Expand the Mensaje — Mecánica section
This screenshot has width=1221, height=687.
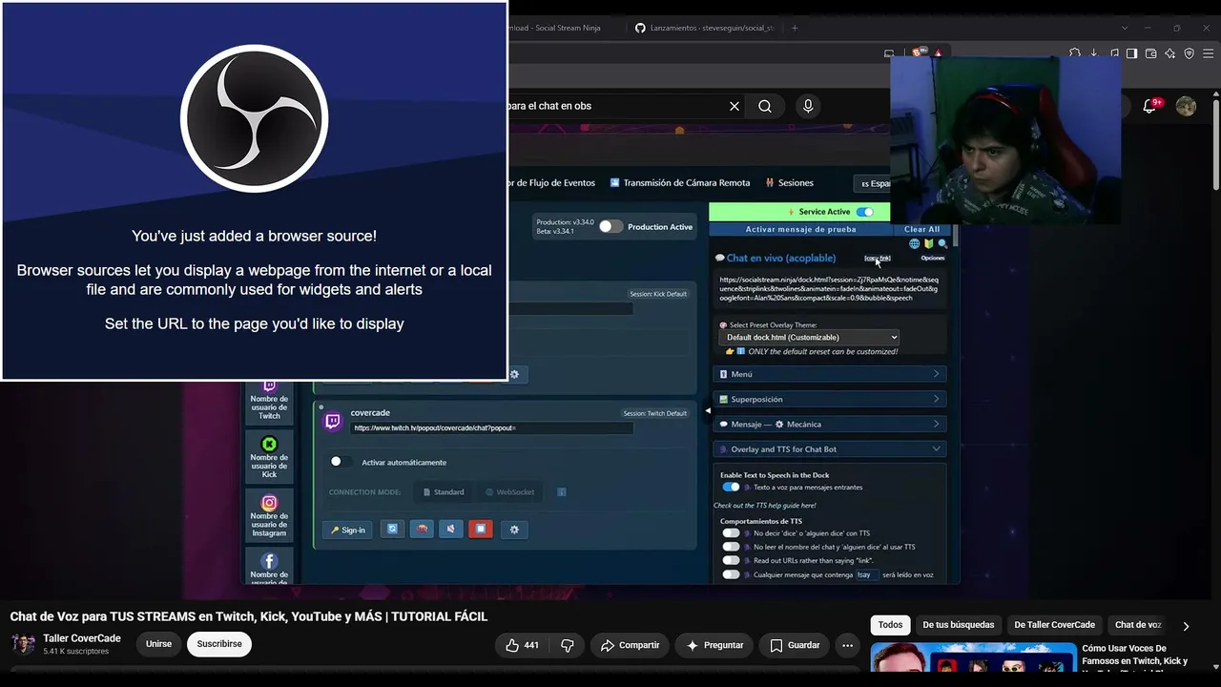pos(829,424)
